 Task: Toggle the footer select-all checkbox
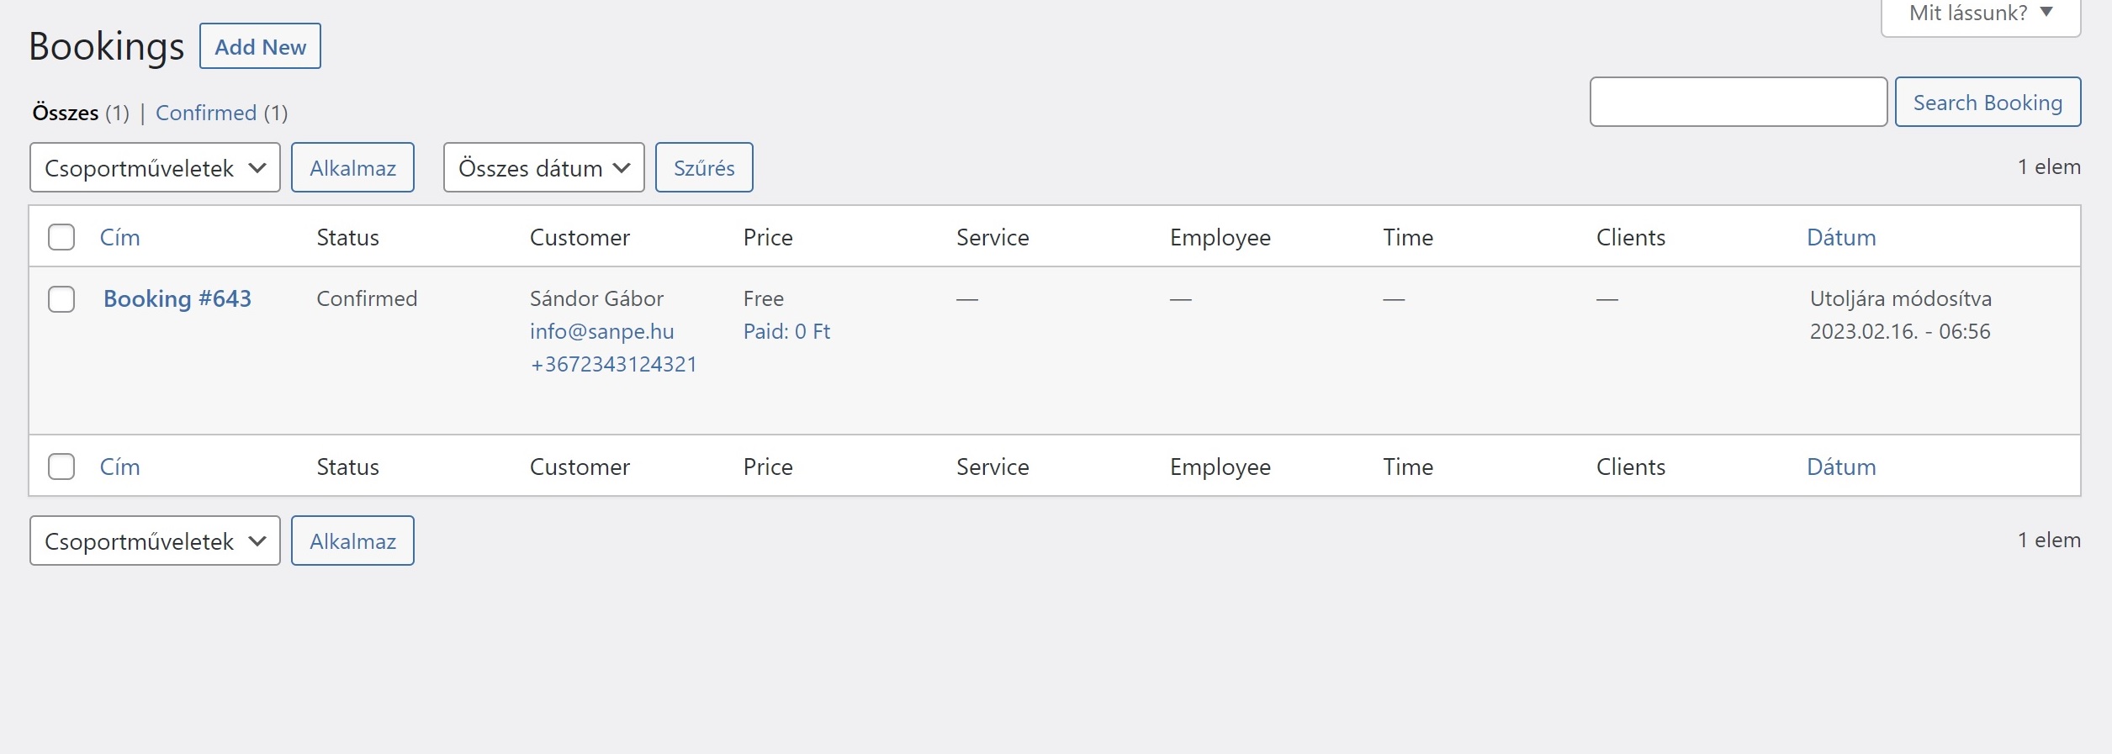click(61, 467)
